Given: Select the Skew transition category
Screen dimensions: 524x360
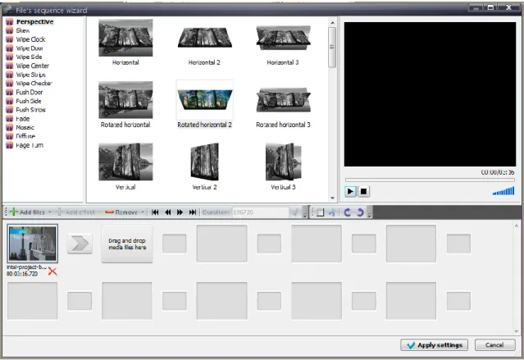Looking at the screenshot, I should click(23, 30).
